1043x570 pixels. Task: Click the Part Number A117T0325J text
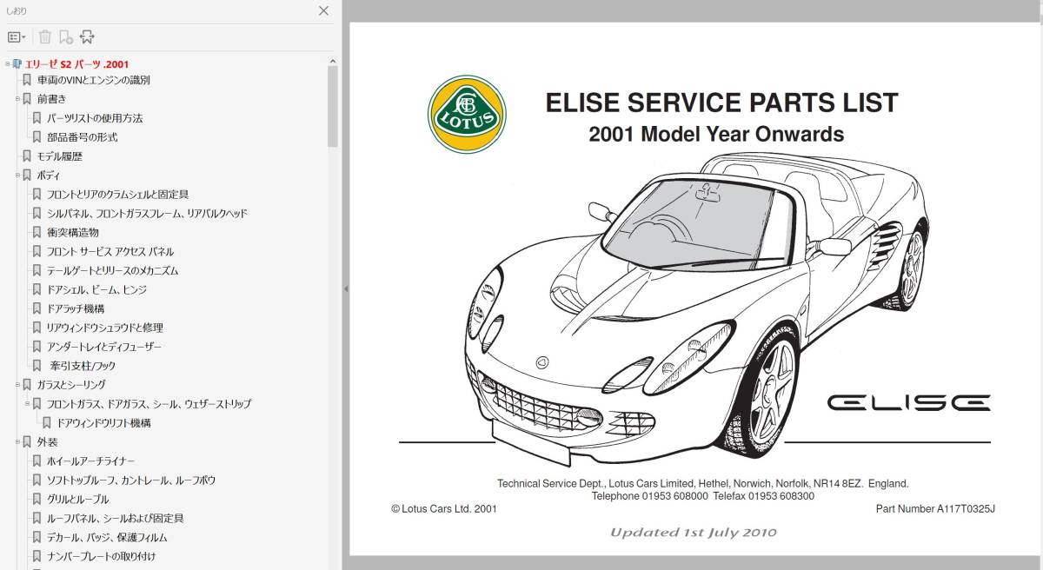pyautogui.click(x=935, y=509)
